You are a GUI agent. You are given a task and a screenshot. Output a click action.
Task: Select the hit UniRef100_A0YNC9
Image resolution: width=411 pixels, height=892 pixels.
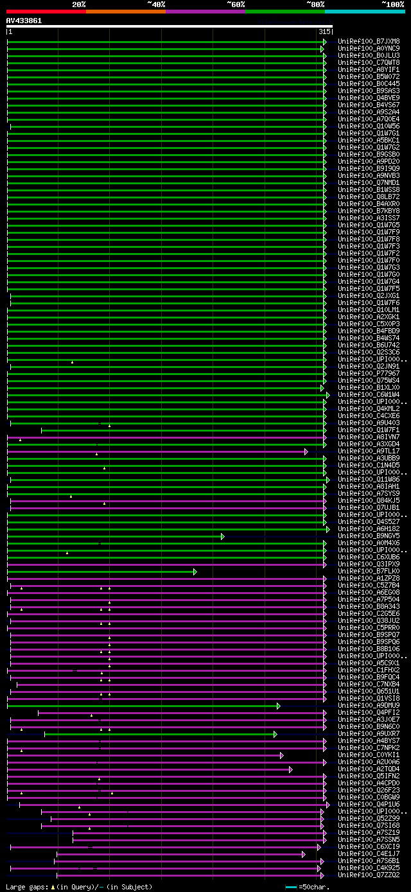click(x=369, y=49)
